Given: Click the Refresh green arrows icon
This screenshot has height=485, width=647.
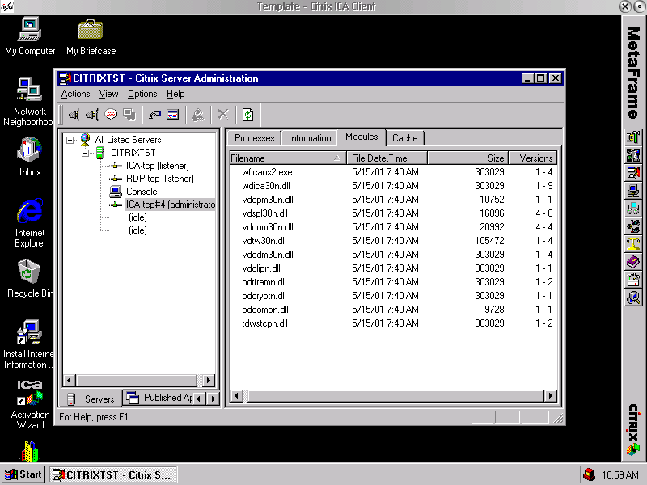Looking at the screenshot, I should coord(248,115).
